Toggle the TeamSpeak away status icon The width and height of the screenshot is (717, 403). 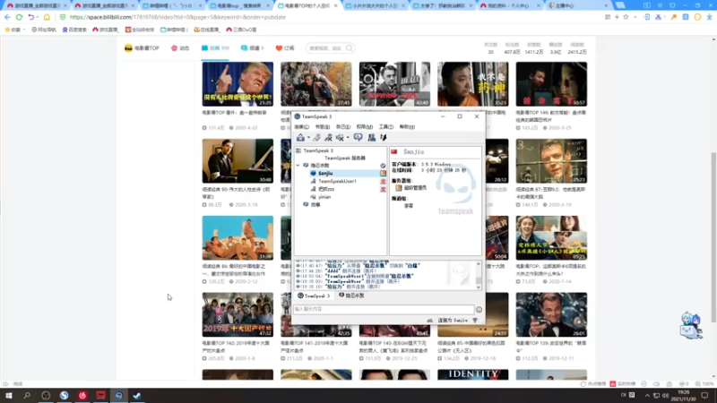[x=328, y=138]
